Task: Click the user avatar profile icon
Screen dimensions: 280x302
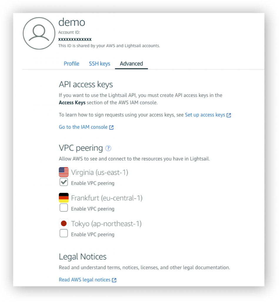Action: 39,33
